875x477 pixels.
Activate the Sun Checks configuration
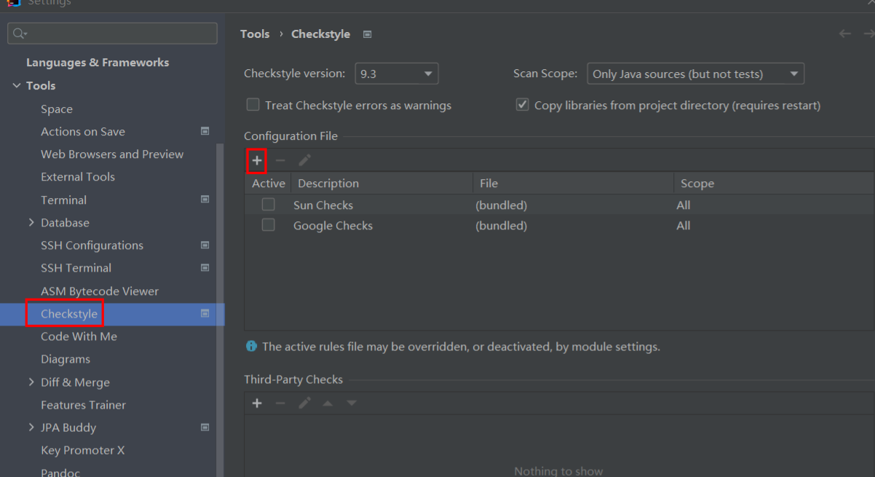(x=269, y=205)
